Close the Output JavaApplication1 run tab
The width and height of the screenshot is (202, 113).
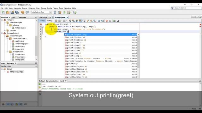pyautogui.click(x=66, y=81)
